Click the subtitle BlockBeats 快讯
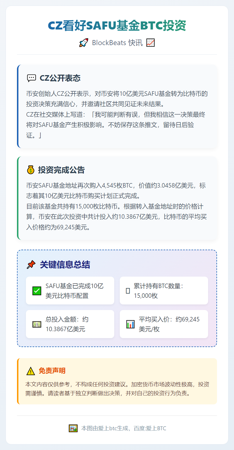 [117, 43]
